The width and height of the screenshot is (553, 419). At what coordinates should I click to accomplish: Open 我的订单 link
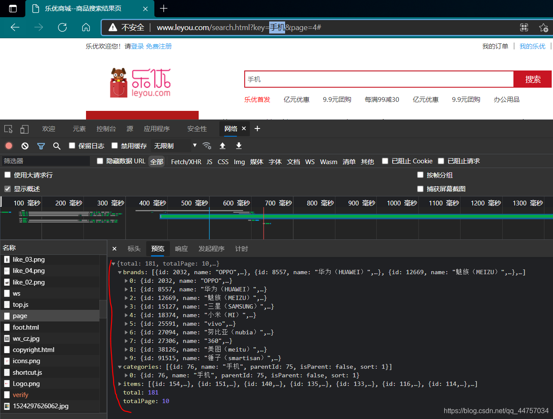click(x=495, y=46)
